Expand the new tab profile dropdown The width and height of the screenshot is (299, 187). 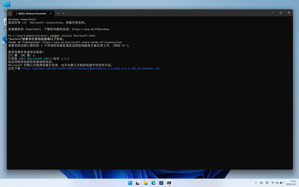click(x=63, y=14)
